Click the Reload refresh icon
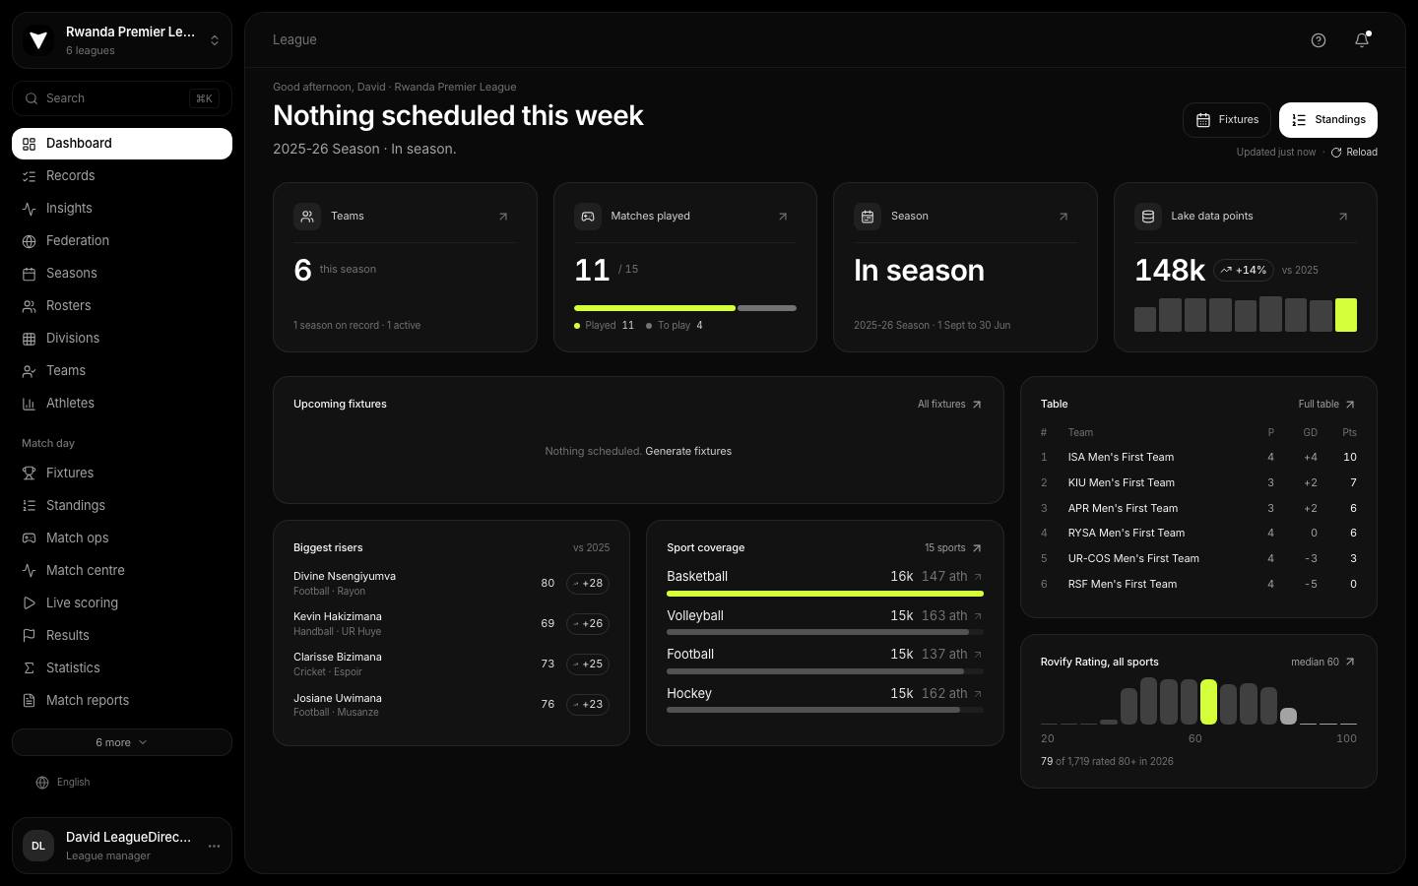Screen dimensions: 1418x886 point(1336,153)
